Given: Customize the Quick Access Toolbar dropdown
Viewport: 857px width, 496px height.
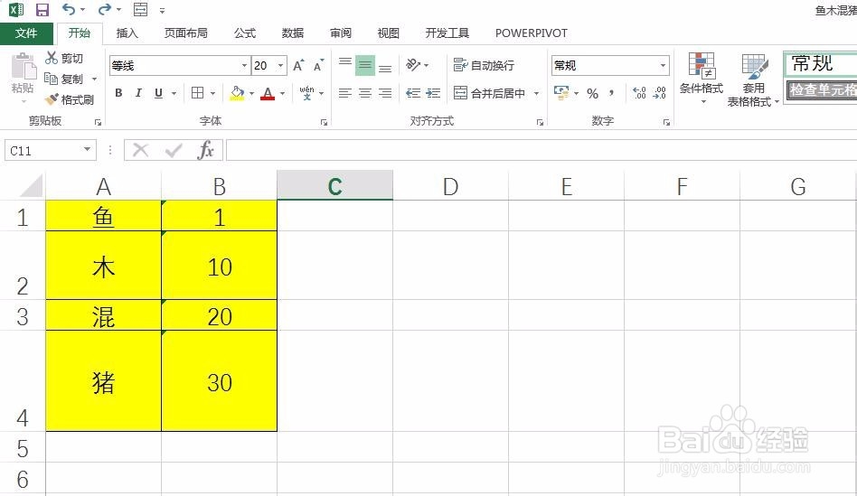Looking at the screenshot, I should 163,10.
